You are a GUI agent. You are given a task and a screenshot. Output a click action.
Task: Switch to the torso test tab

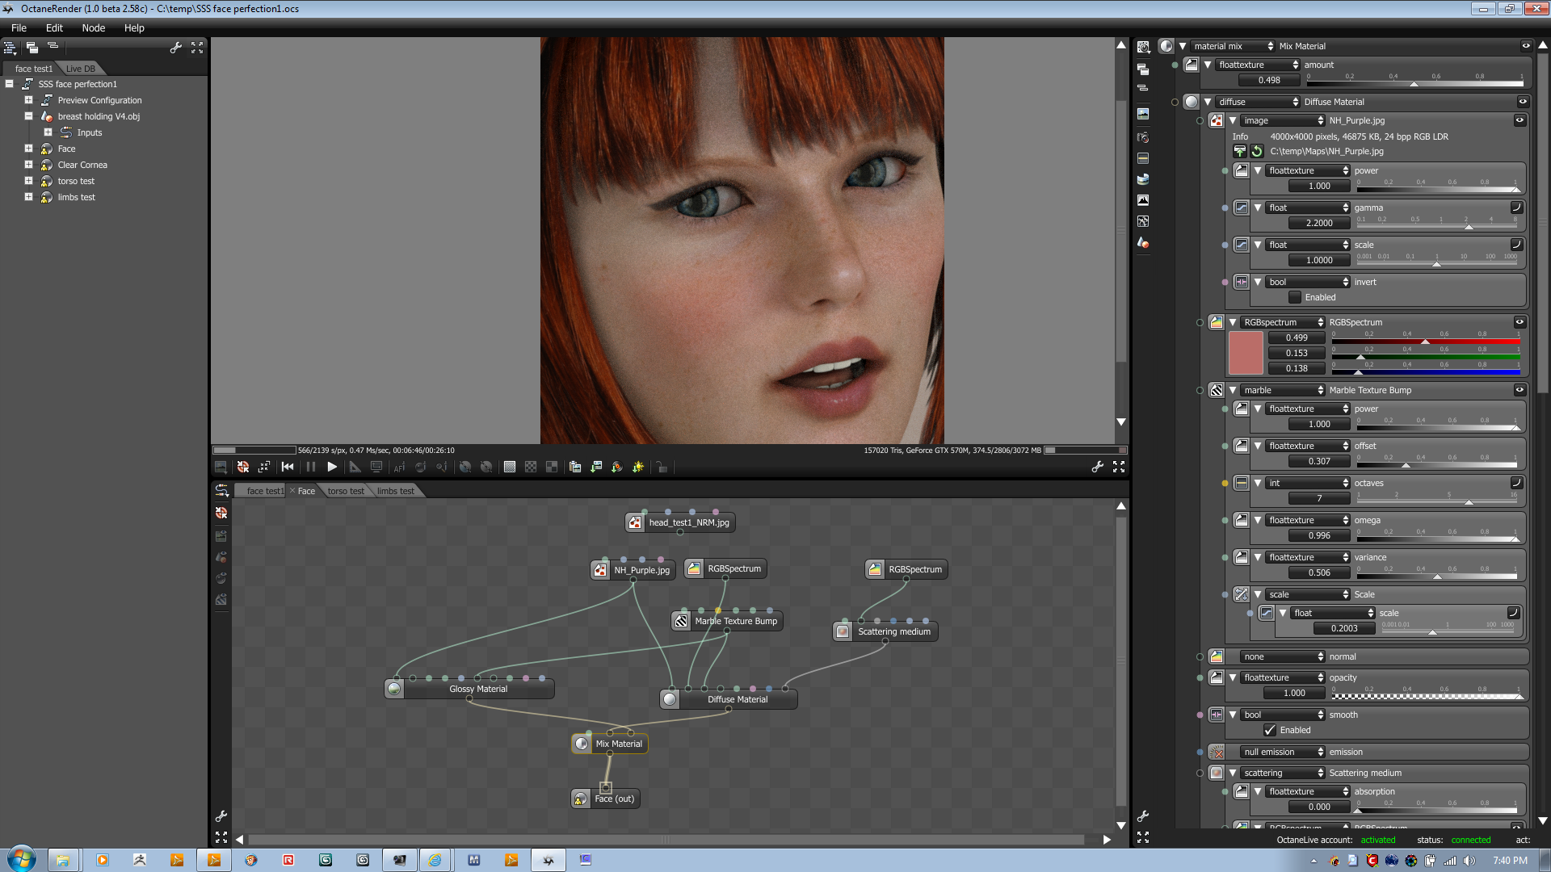[346, 491]
